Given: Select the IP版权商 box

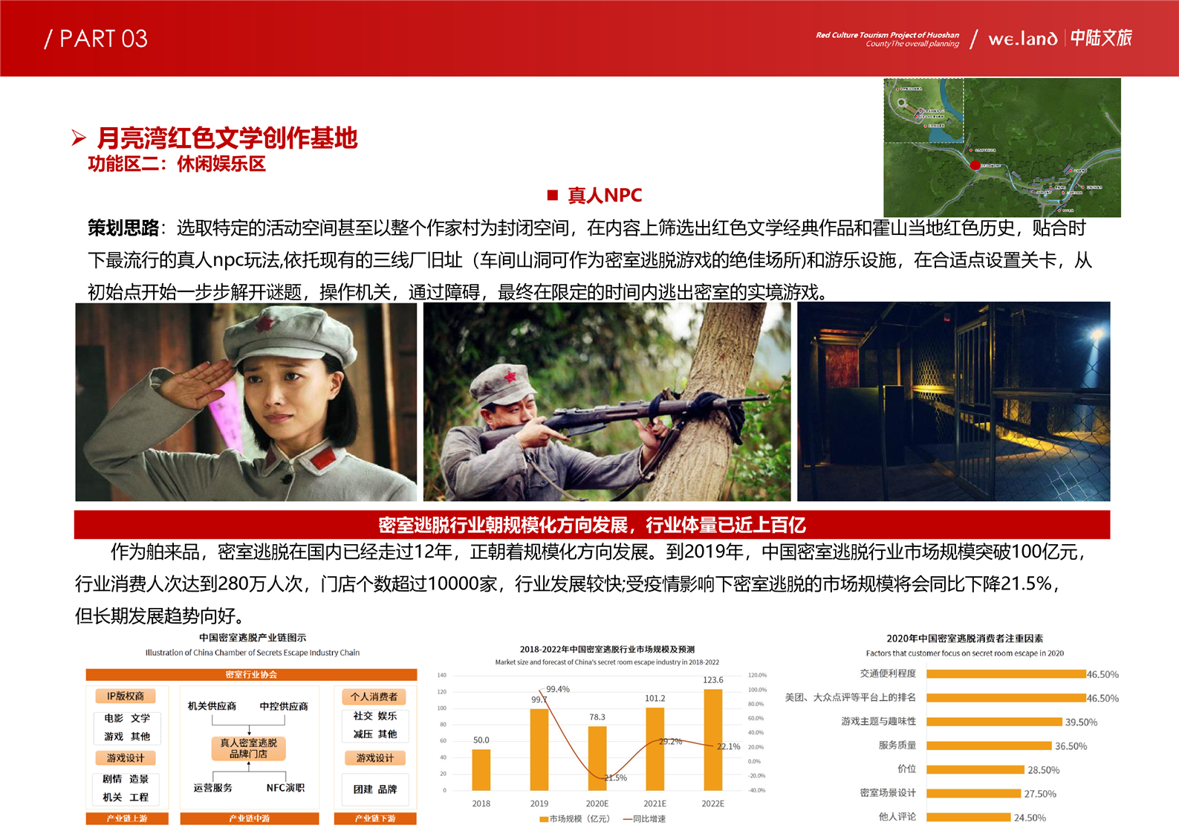Looking at the screenshot, I should coord(126,696).
